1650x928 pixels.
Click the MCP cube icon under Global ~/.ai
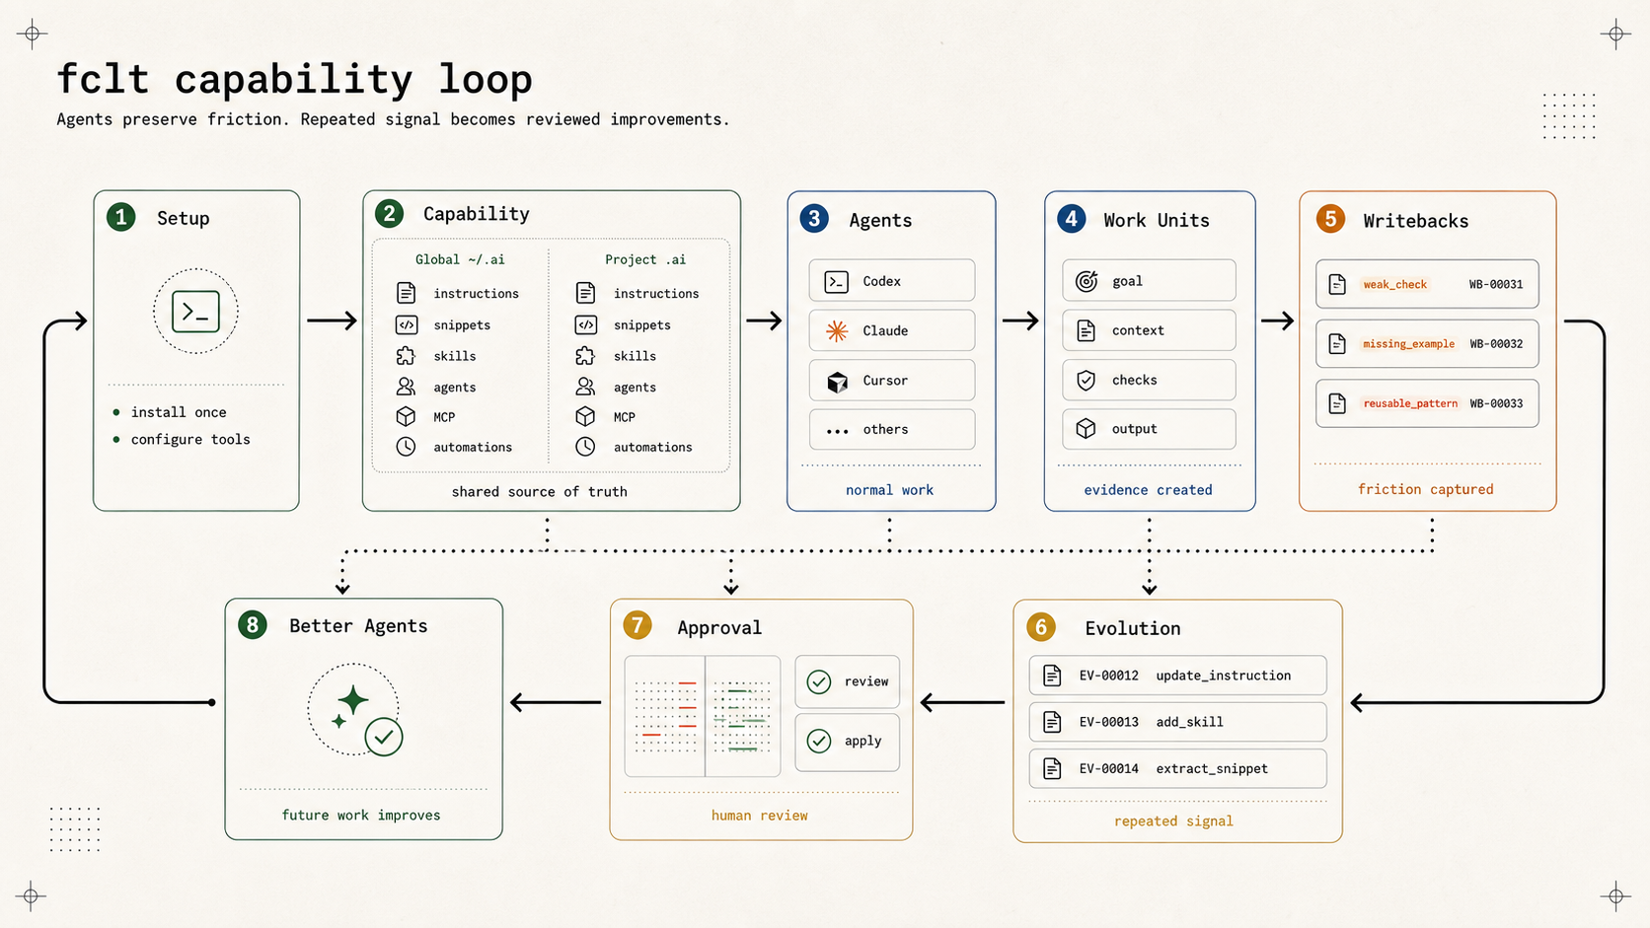[x=406, y=416]
